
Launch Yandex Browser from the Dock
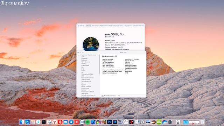click(55, 122)
